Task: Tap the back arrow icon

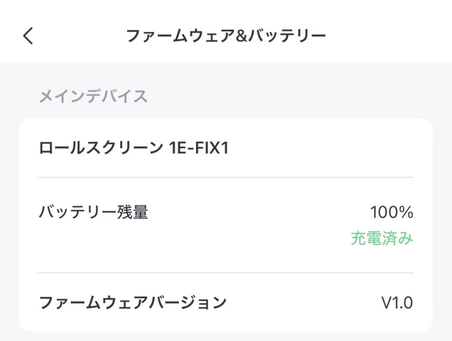Action: point(28,36)
